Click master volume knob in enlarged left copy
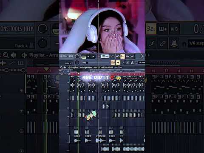Screen dimensions: 204x153 pyautogui.click(x=42, y=29)
